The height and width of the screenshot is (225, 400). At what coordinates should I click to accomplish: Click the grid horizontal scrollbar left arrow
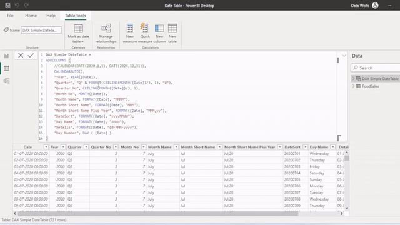click(x=15, y=213)
